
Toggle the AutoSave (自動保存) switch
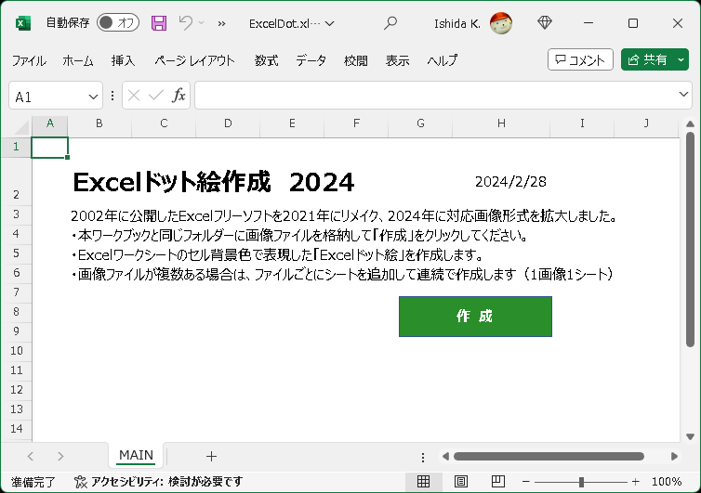(x=118, y=23)
